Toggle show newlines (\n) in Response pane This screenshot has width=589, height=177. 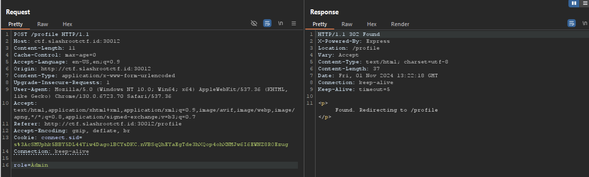click(x=585, y=23)
